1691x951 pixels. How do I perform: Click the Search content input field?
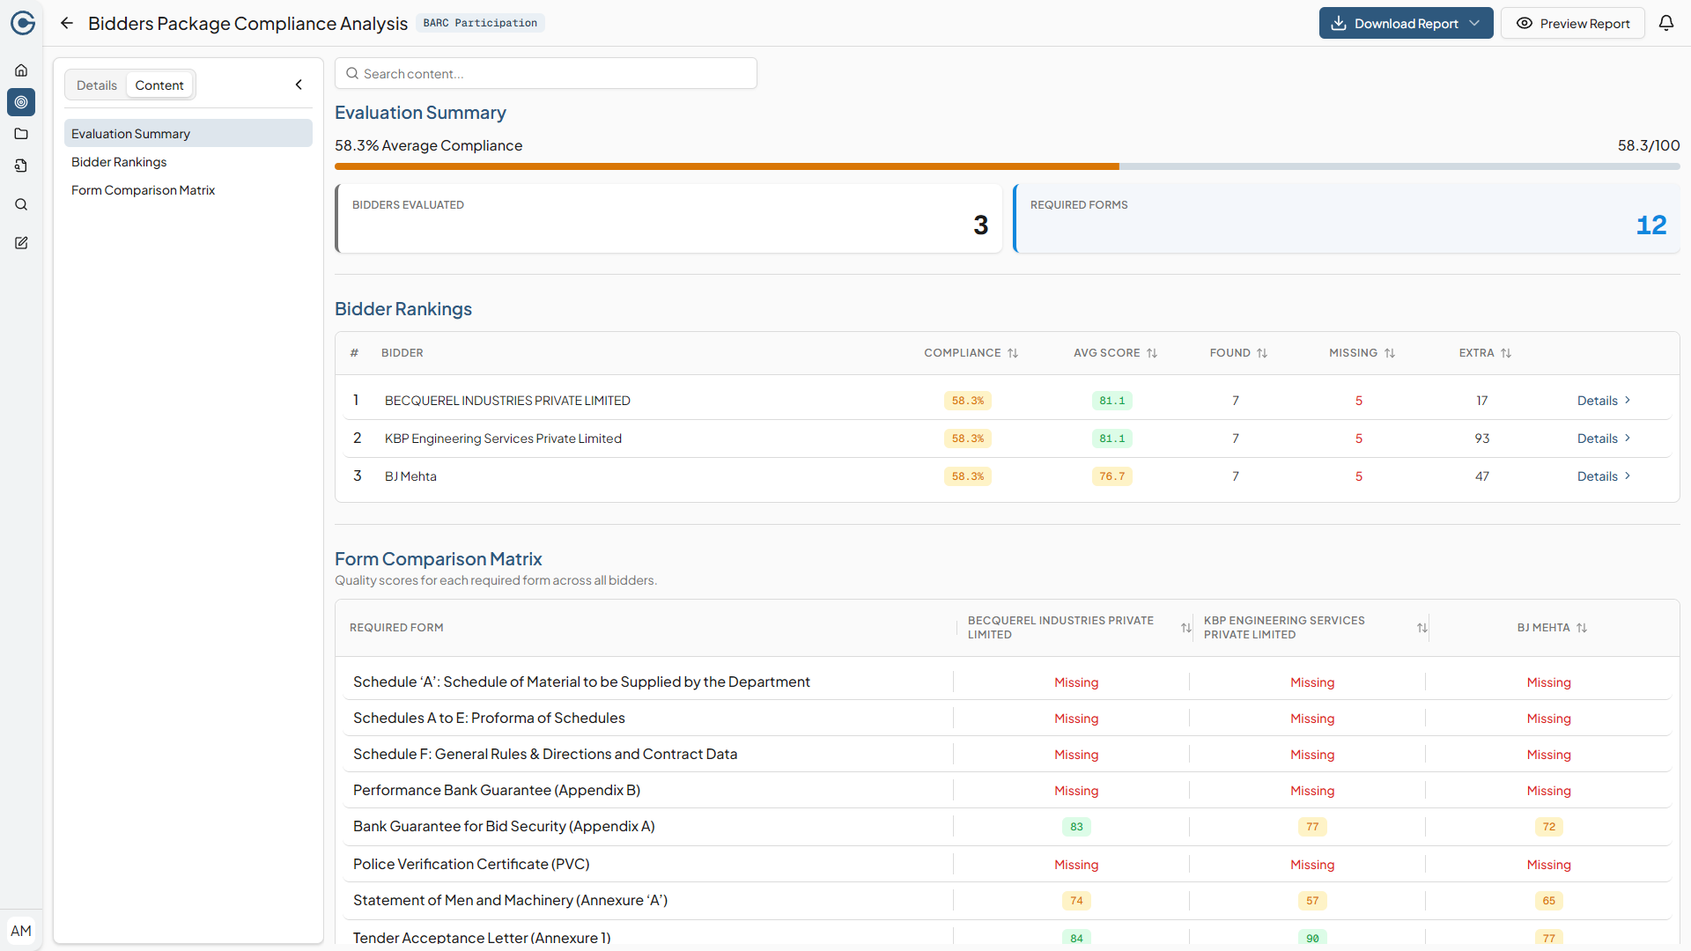pyautogui.click(x=545, y=73)
